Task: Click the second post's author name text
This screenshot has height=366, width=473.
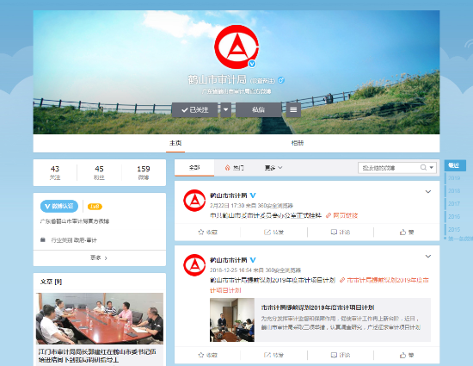Action: 229,260
